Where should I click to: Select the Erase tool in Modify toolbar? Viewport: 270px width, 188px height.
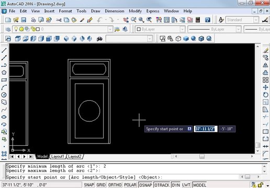pos(265,50)
